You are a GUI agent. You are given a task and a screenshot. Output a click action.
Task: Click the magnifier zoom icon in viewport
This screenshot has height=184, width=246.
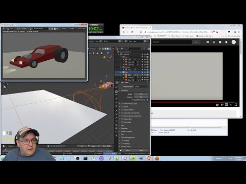(x=101, y=53)
